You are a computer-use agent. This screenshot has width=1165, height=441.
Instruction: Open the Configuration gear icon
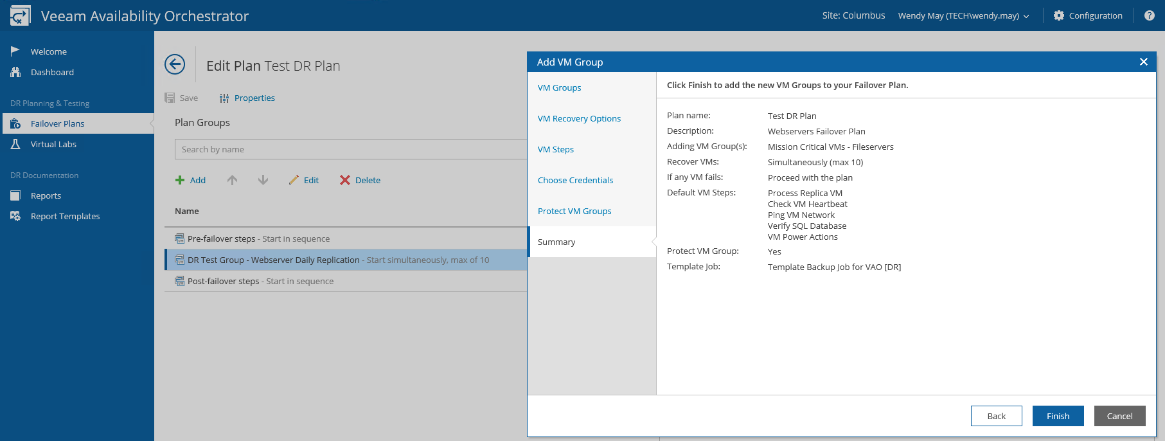coord(1059,15)
